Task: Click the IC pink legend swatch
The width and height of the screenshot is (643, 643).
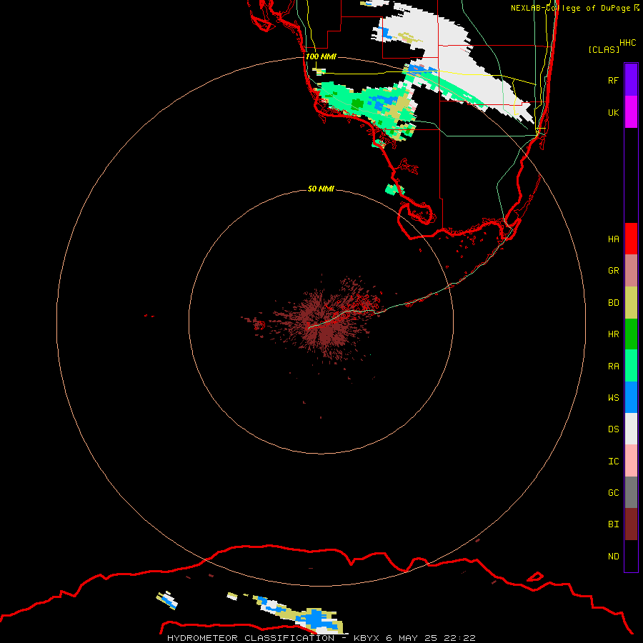Action: point(631,461)
